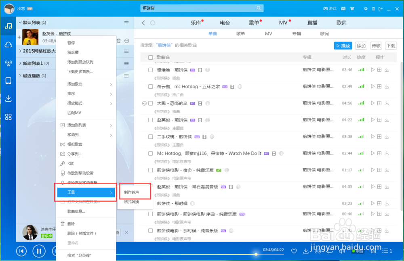Viewport: 404px width, 261px height.
Task: Open the 播放模式 submenu
Action: [86, 103]
